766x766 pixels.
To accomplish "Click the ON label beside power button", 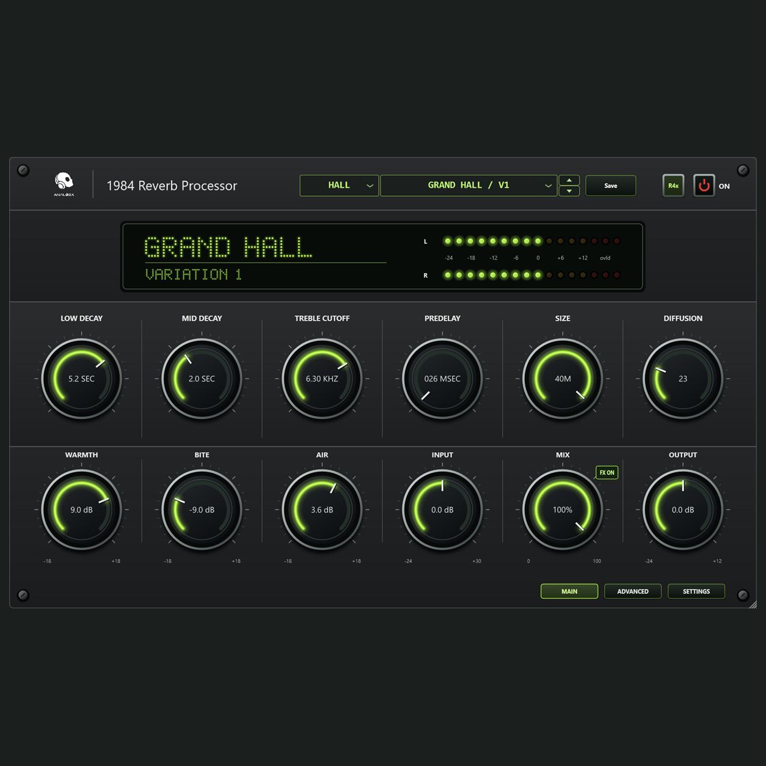I will click(x=724, y=186).
